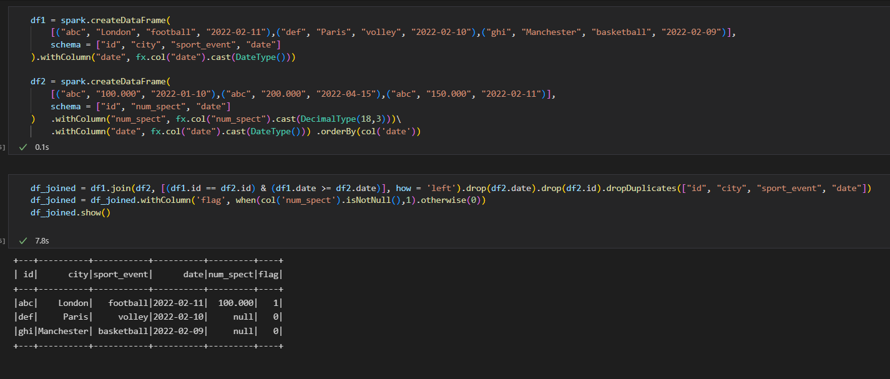Image resolution: width=890 pixels, height=379 pixels.
Task: Click "2022-01-10" date string in df2 data
Action: point(182,94)
